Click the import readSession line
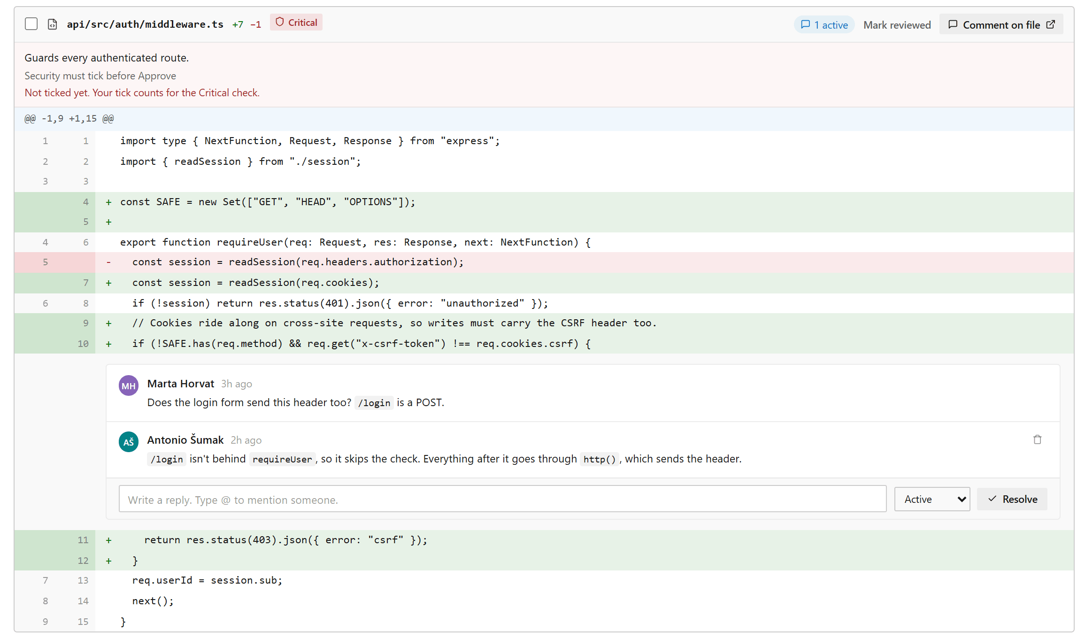1085x639 pixels. pyautogui.click(x=544, y=162)
